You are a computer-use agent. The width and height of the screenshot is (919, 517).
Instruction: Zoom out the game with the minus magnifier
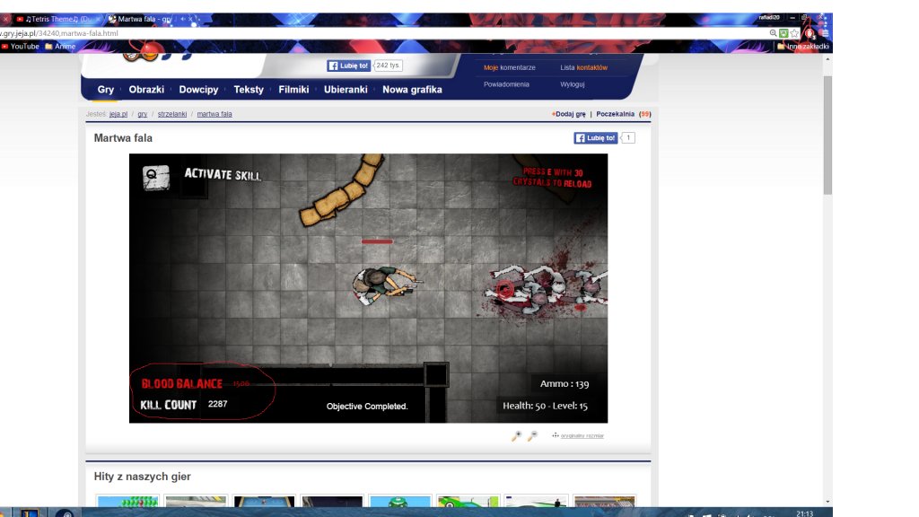pyautogui.click(x=532, y=435)
